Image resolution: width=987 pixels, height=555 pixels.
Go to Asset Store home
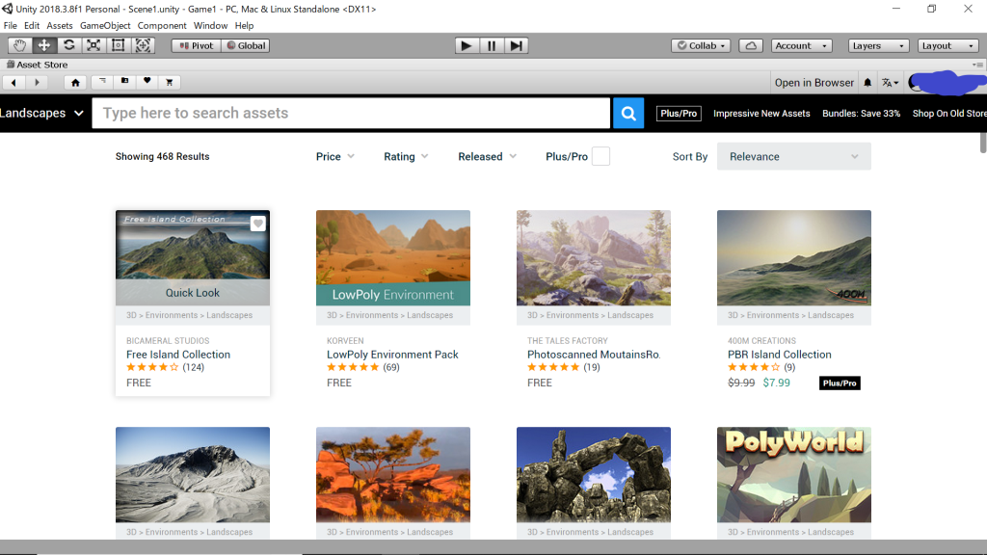click(75, 82)
